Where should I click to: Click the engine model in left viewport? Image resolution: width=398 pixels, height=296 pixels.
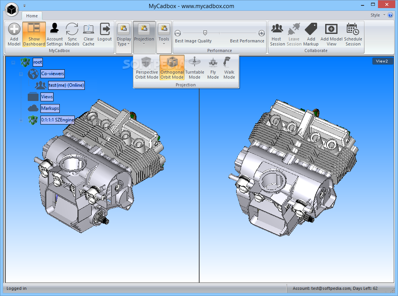(x=100, y=166)
